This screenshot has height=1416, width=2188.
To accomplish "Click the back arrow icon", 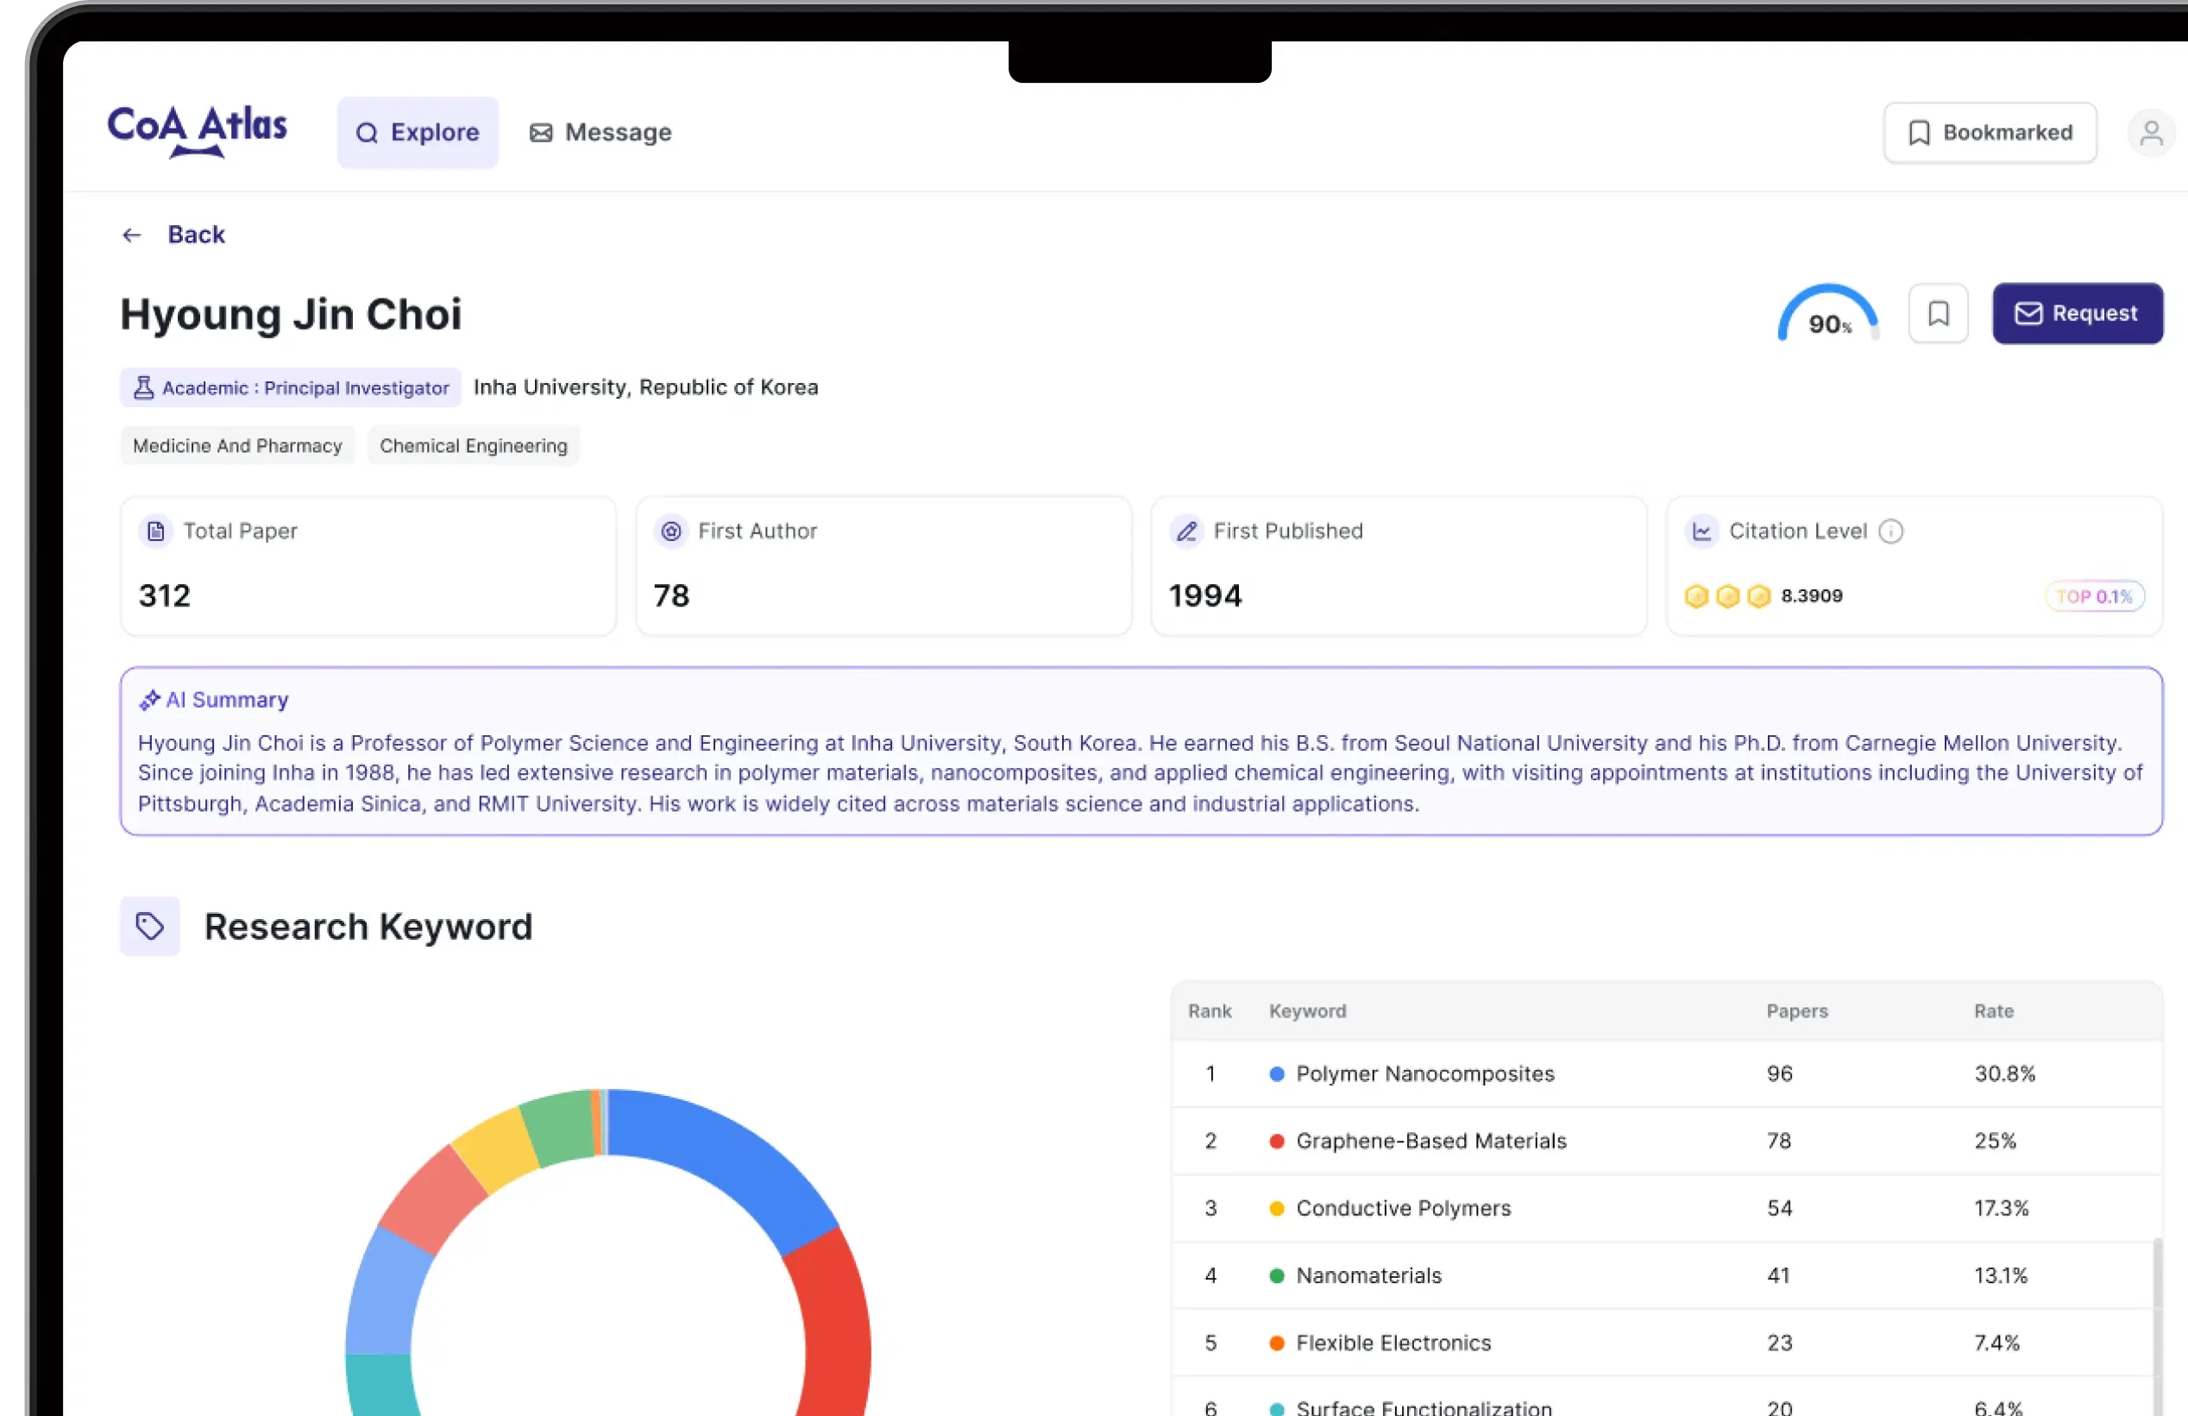I will click(x=131, y=236).
